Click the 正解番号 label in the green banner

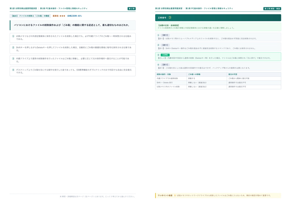coord(162,18)
